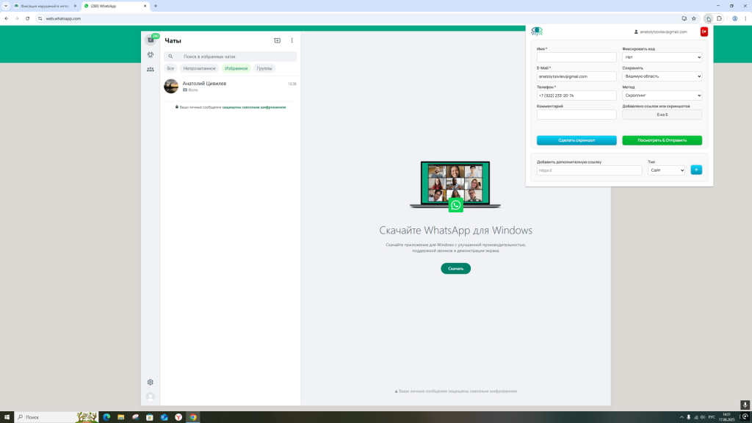The height and width of the screenshot is (423, 752).
Task: Expand the Метод dropdown
Action: pyautogui.click(x=662, y=95)
